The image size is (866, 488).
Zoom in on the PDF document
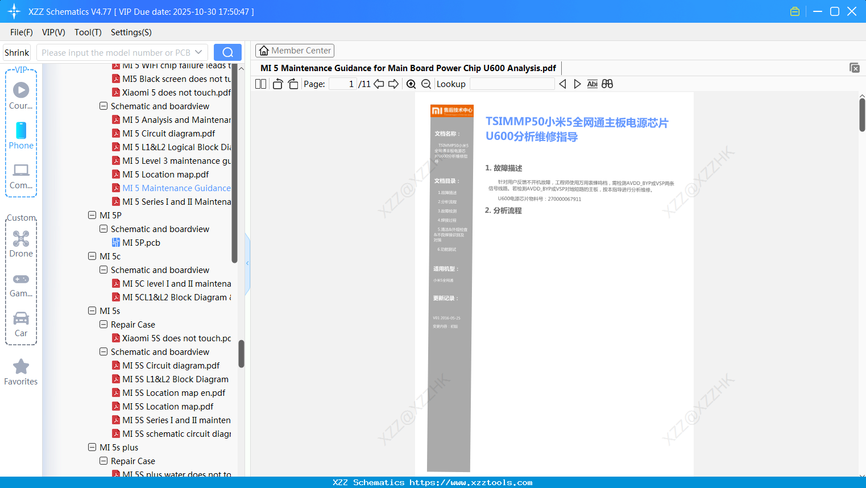click(411, 84)
